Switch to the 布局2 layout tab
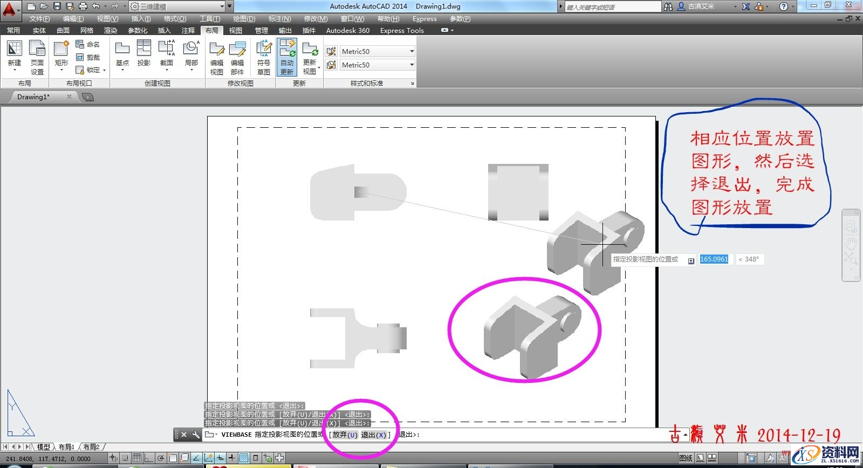863x468 pixels. (x=91, y=447)
